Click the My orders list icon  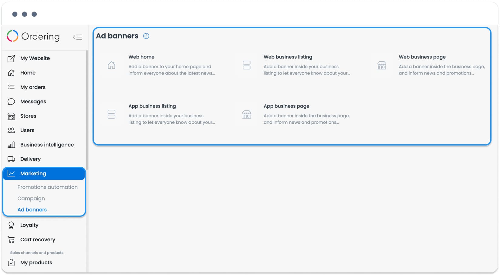click(x=11, y=87)
